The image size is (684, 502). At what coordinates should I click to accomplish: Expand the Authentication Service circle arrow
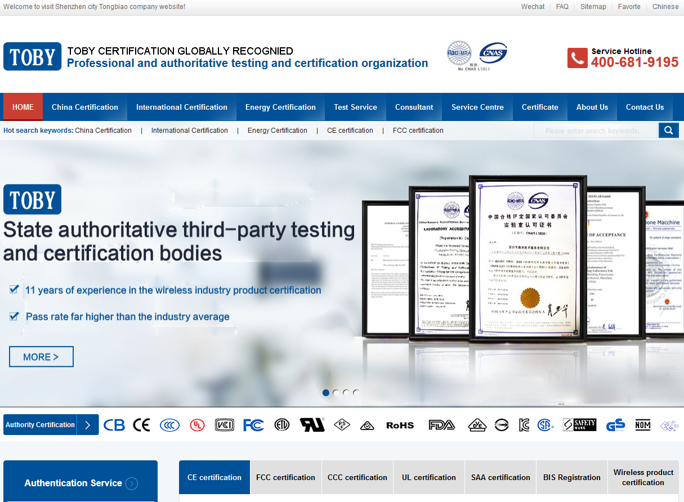132,483
